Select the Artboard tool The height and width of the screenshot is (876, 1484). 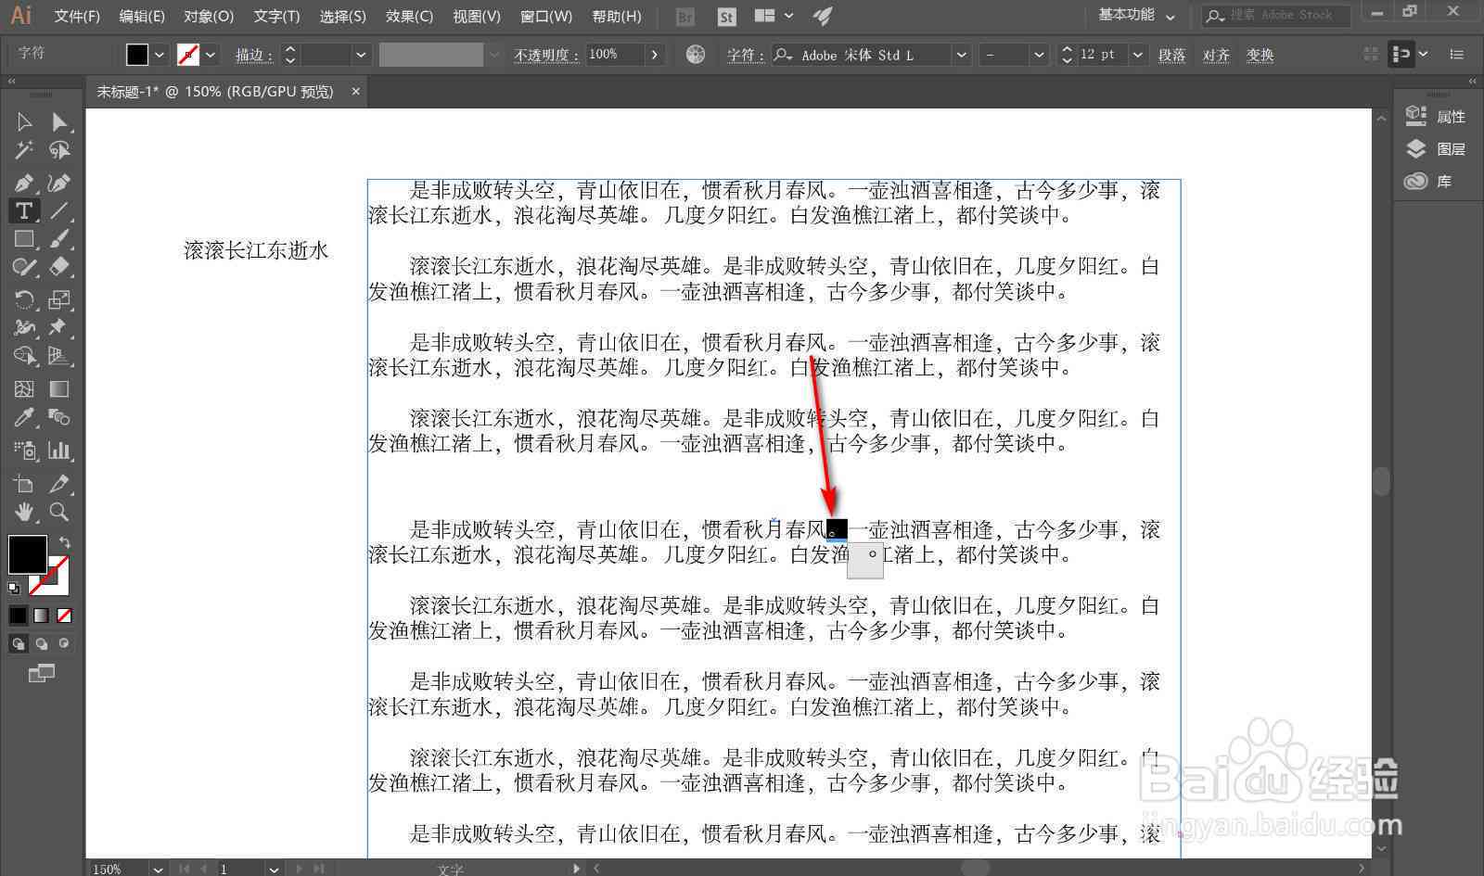(x=24, y=483)
